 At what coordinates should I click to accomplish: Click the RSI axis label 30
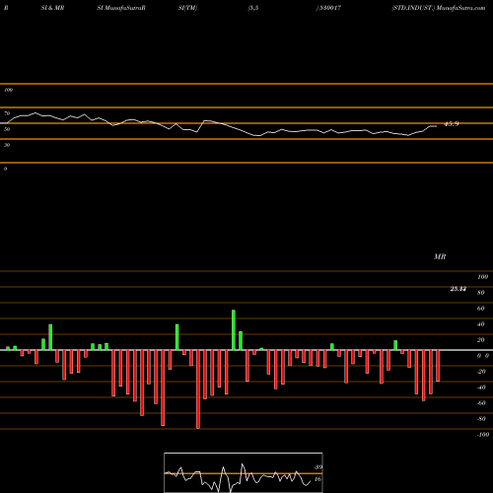7,145
